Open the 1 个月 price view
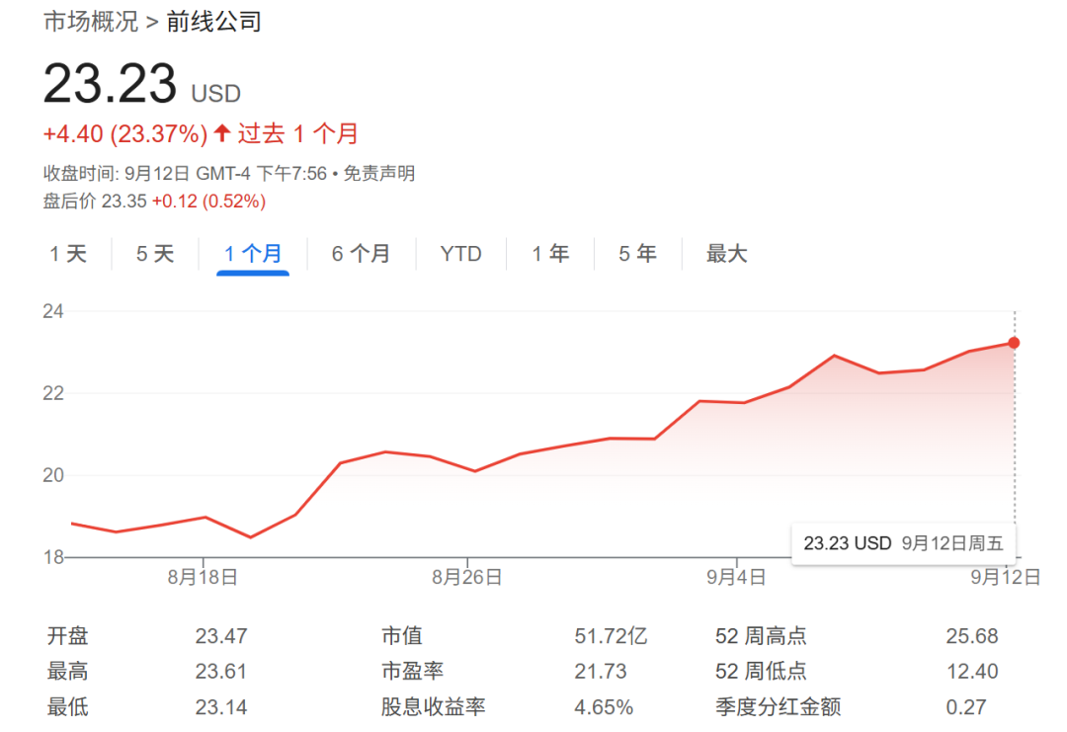The image size is (1067, 732). coord(253,254)
